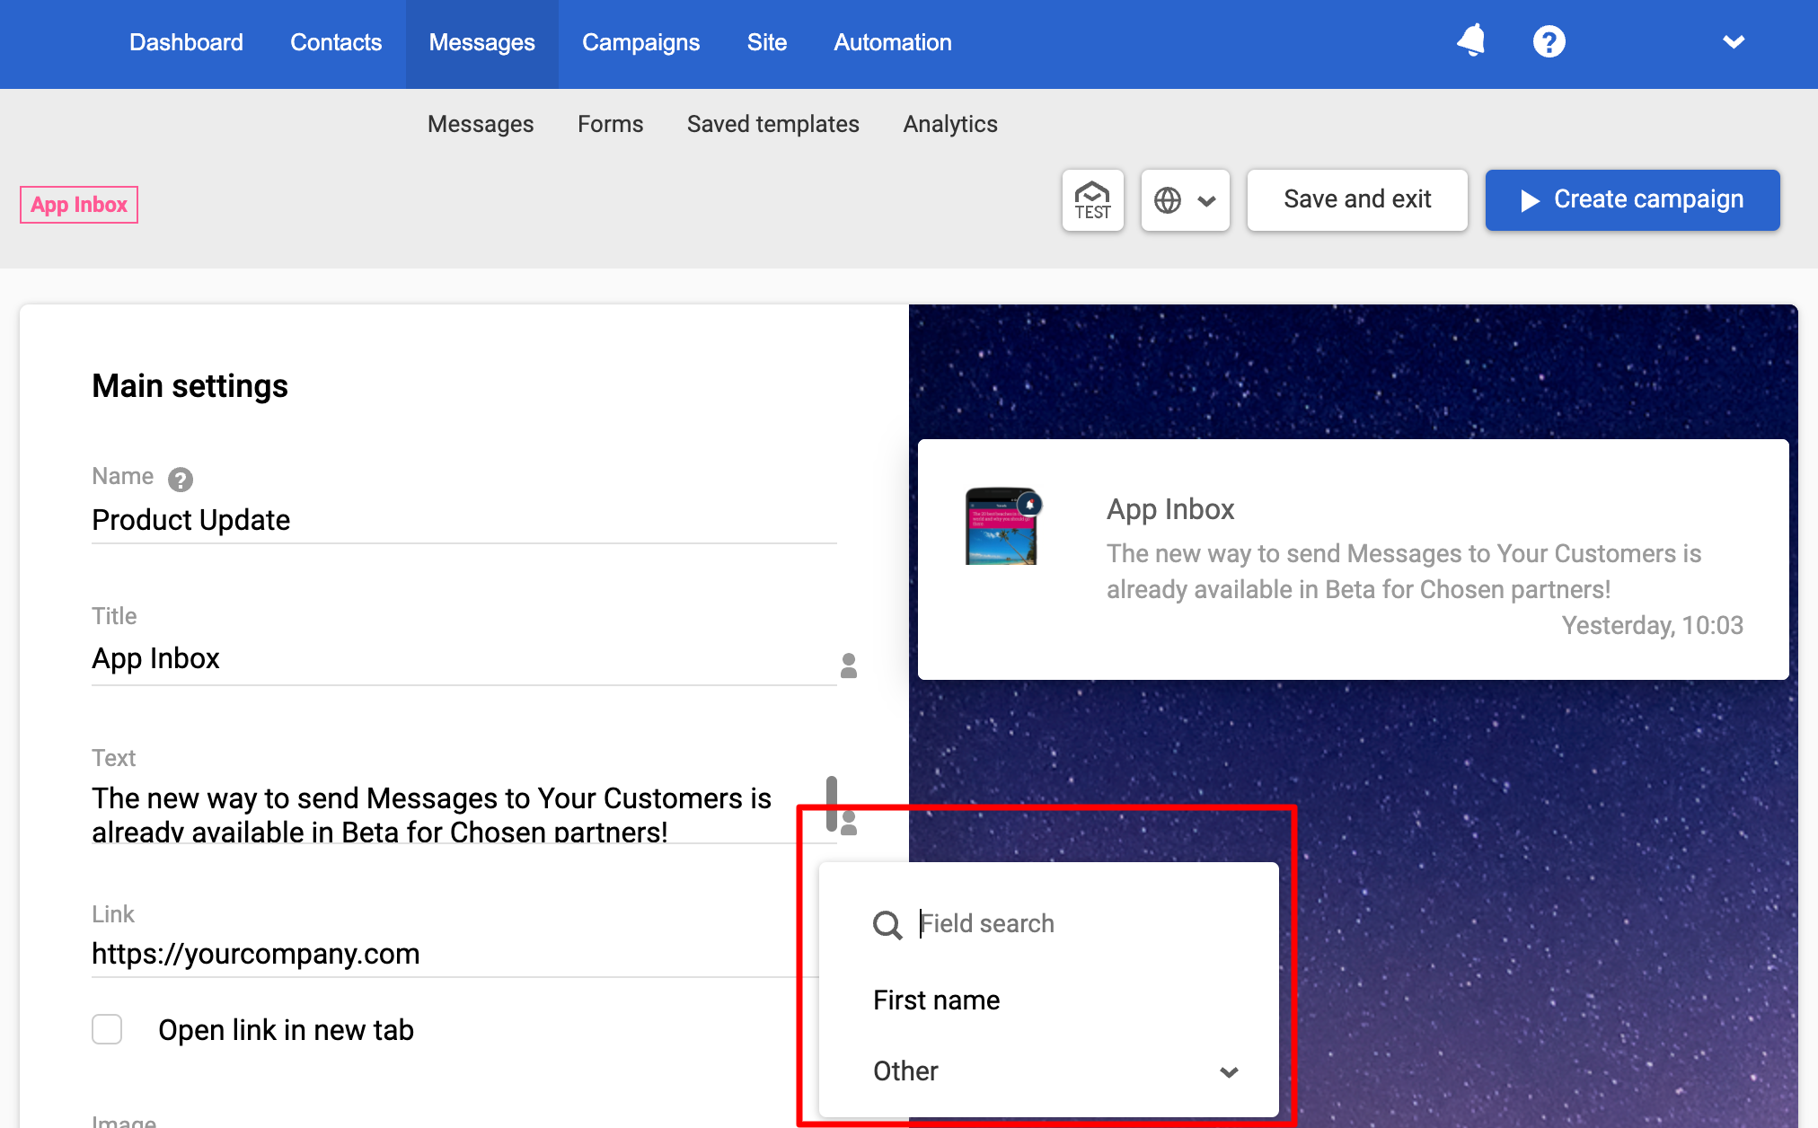
Task: Switch to Saved templates subtab
Action: click(x=772, y=124)
